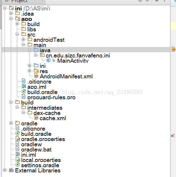Screen dimensions: 176x177
Task: Select root-level .gitignore file
Action: click(33, 129)
